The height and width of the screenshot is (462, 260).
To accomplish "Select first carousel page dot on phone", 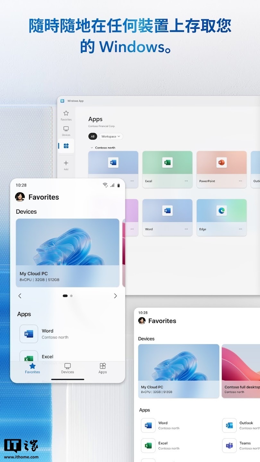I will [x=65, y=296].
